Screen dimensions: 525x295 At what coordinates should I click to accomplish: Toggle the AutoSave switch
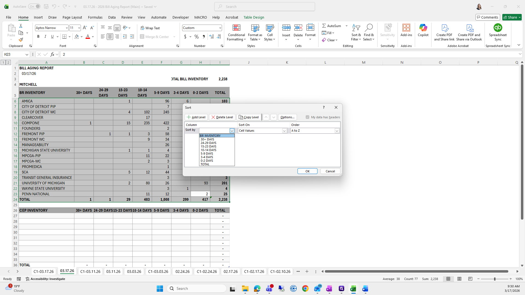click(34, 7)
